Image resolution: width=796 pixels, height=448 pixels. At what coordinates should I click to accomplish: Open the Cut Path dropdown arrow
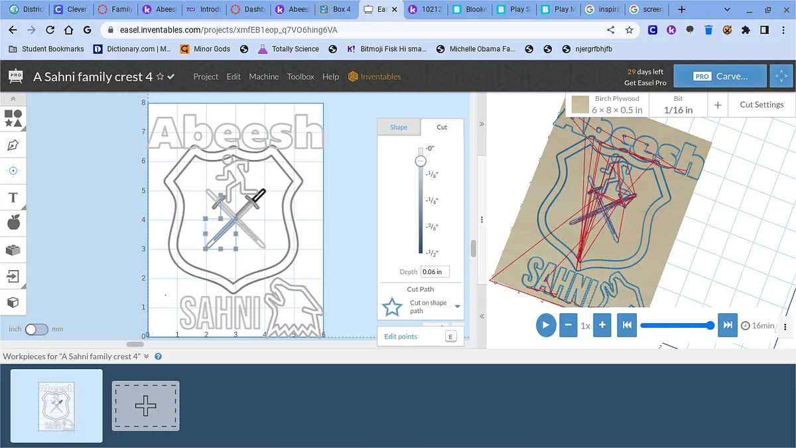(x=458, y=307)
